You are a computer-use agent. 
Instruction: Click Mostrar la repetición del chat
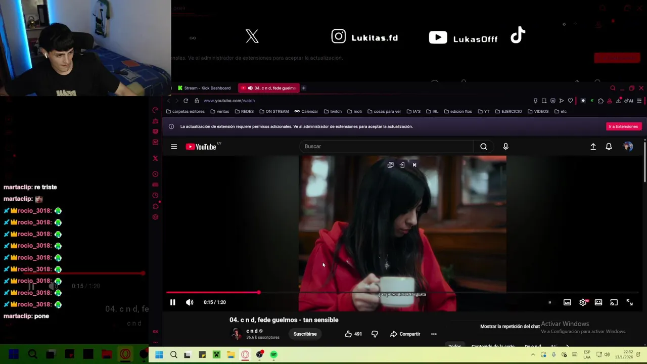(x=510, y=327)
